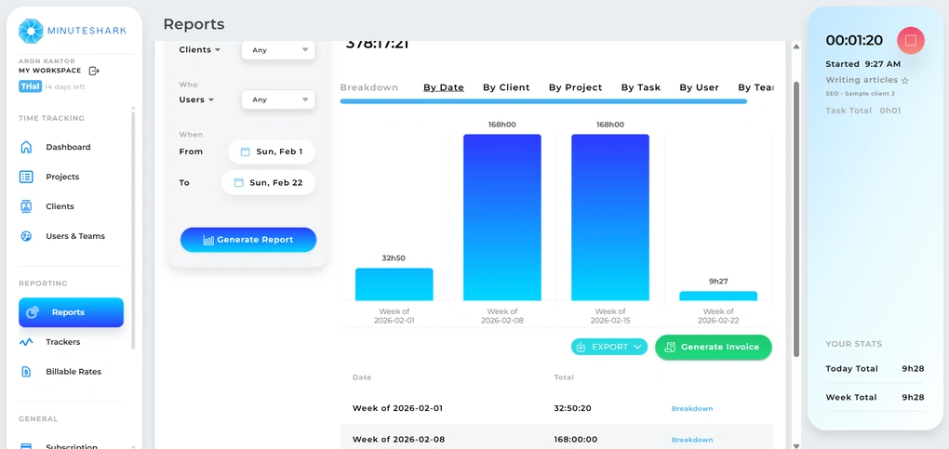Open Trackers from the sidebar
Viewport: 949px width, 449px height.
[62, 342]
